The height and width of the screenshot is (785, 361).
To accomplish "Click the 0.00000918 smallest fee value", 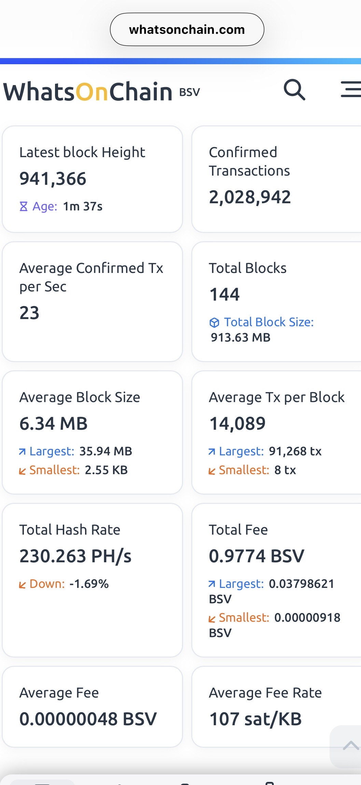I will 307,618.
